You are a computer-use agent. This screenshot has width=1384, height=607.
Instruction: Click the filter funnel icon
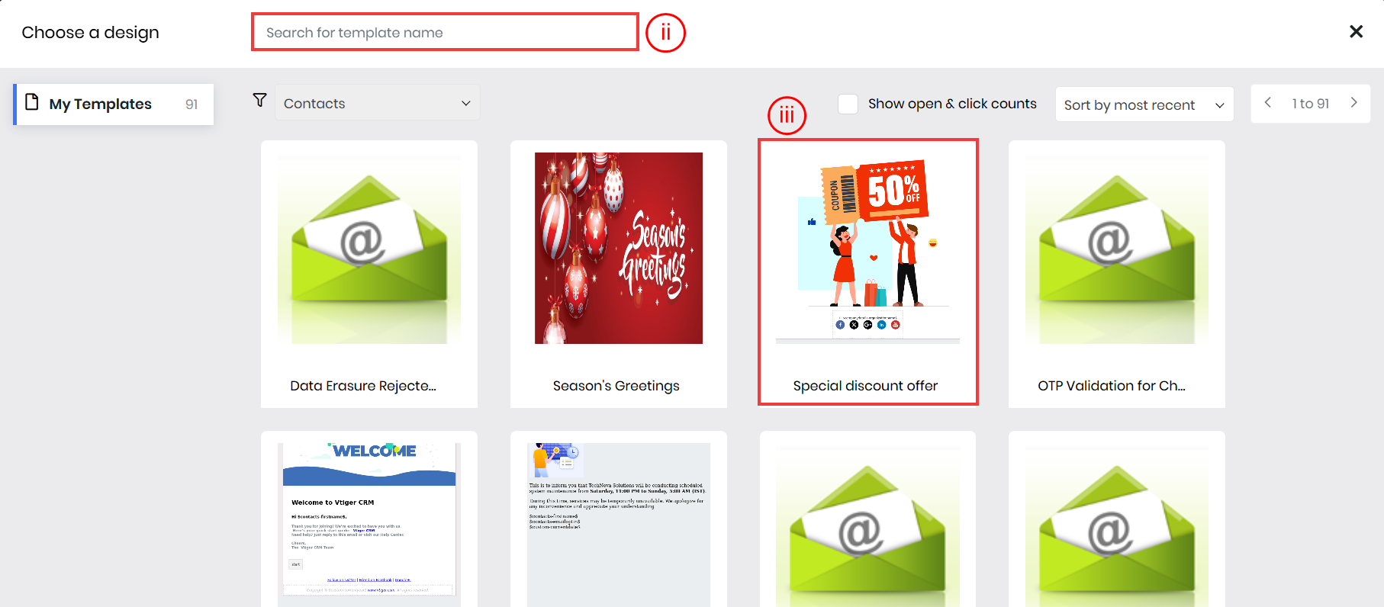click(x=259, y=101)
